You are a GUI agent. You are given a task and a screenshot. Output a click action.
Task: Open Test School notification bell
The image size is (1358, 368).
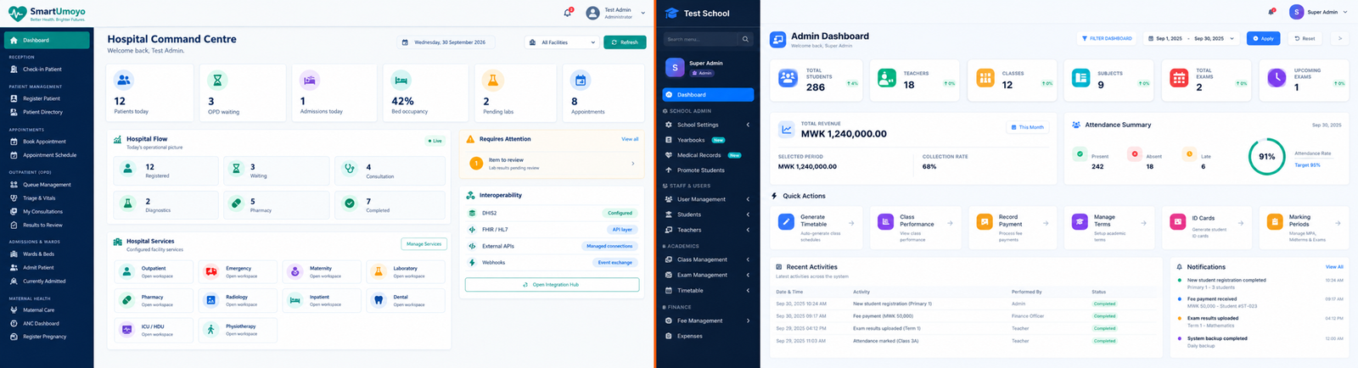pos(1271,12)
